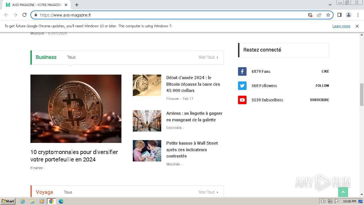
Task: Click the Finance tag beside Feb 17
Action: (173, 99)
